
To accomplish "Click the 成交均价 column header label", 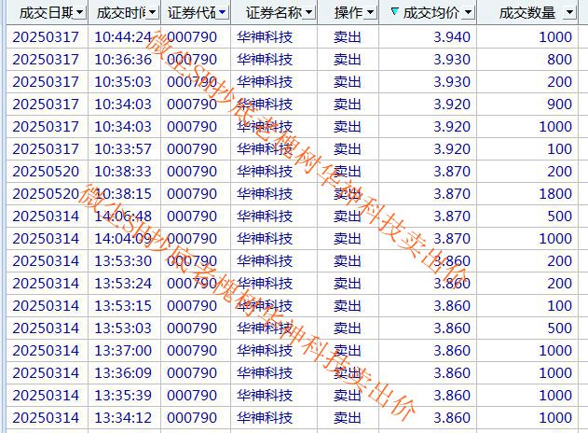I will 431,13.
